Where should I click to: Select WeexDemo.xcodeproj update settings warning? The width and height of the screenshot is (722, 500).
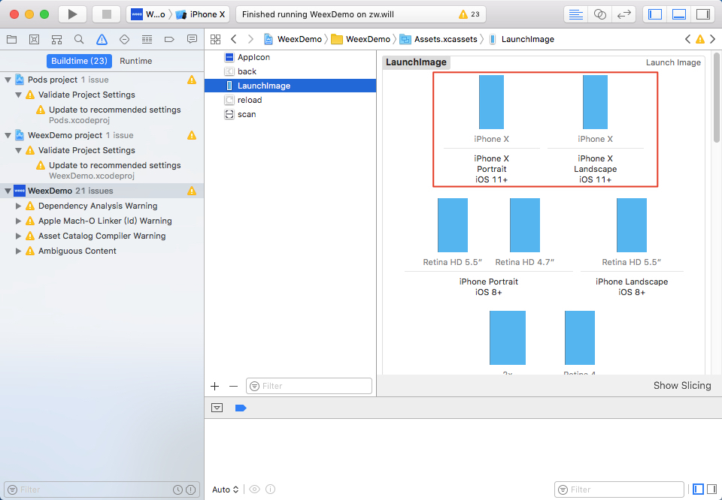(x=114, y=170)
